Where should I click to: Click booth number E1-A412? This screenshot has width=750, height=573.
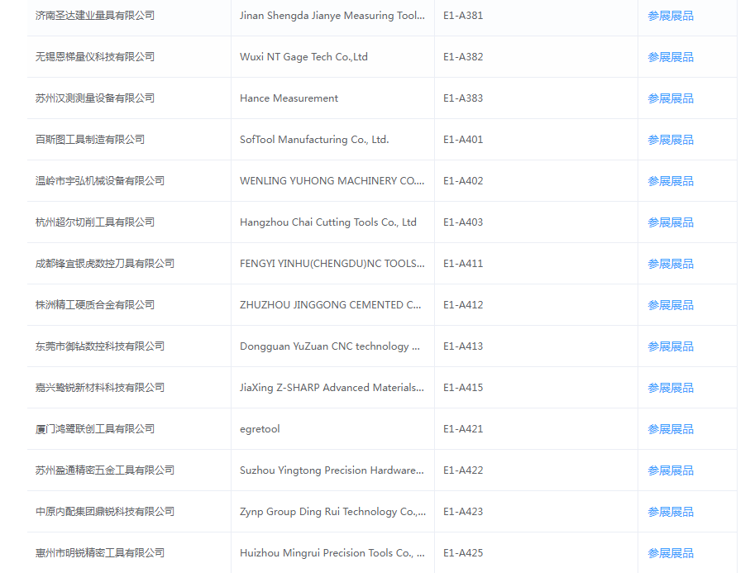pyautogui.click(x=463, y=304)
